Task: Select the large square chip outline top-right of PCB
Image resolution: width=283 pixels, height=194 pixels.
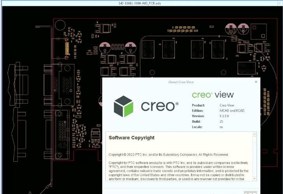Action: pyautogui.click(x=259, y=32)
